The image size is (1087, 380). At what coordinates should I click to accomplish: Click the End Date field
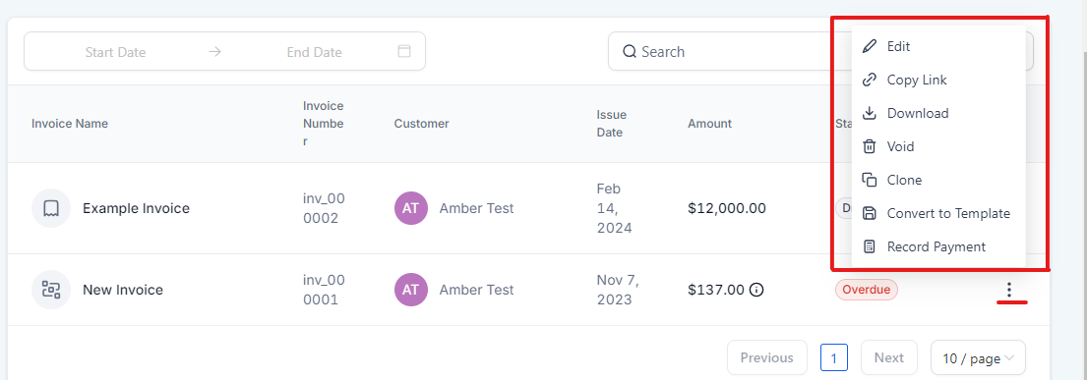pos(314,53)
